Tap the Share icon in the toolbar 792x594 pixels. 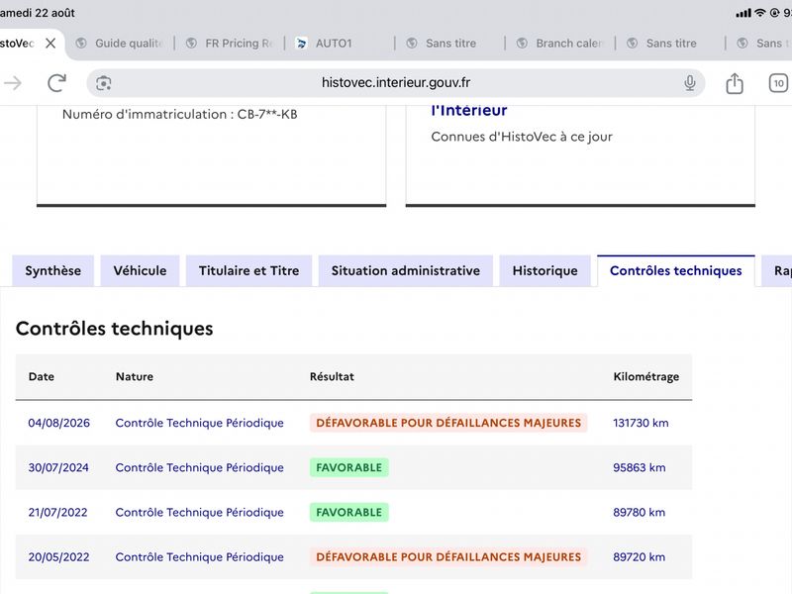[x=735, y=83]
